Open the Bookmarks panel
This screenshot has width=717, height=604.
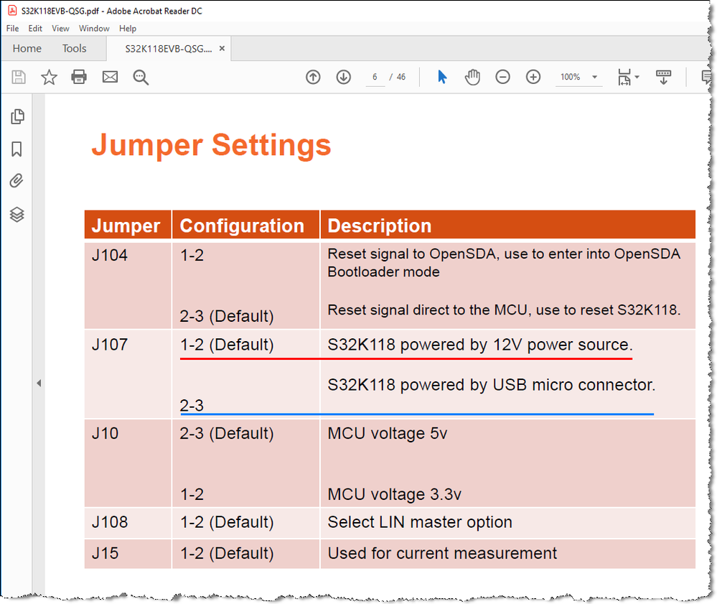coord(17,149)
